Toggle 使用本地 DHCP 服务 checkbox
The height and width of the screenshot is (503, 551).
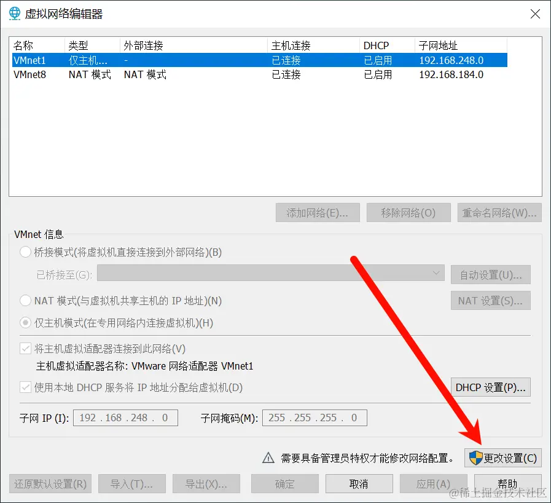[x=25, y=387]
